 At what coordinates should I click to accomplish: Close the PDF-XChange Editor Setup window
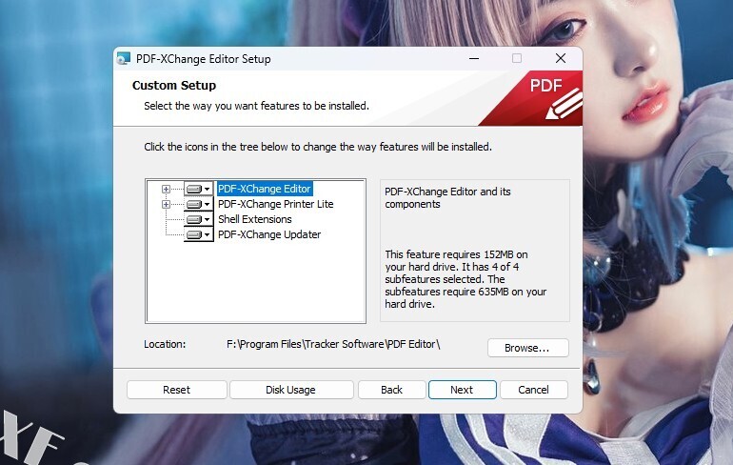(x=561, y=58)
